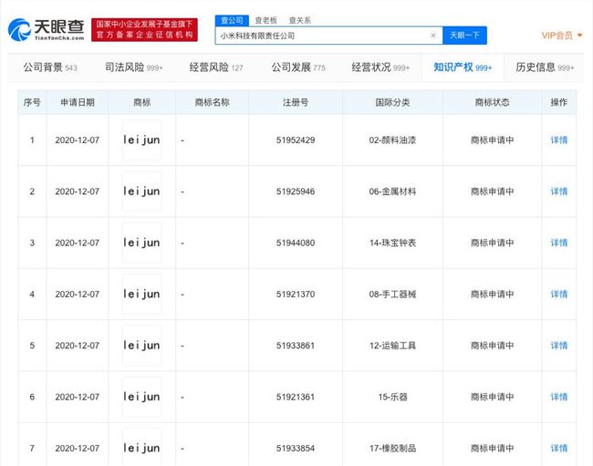Click the red 官方备案企业征信机构 banner
The height and width of the screenshot is (466, 593).
144,29
